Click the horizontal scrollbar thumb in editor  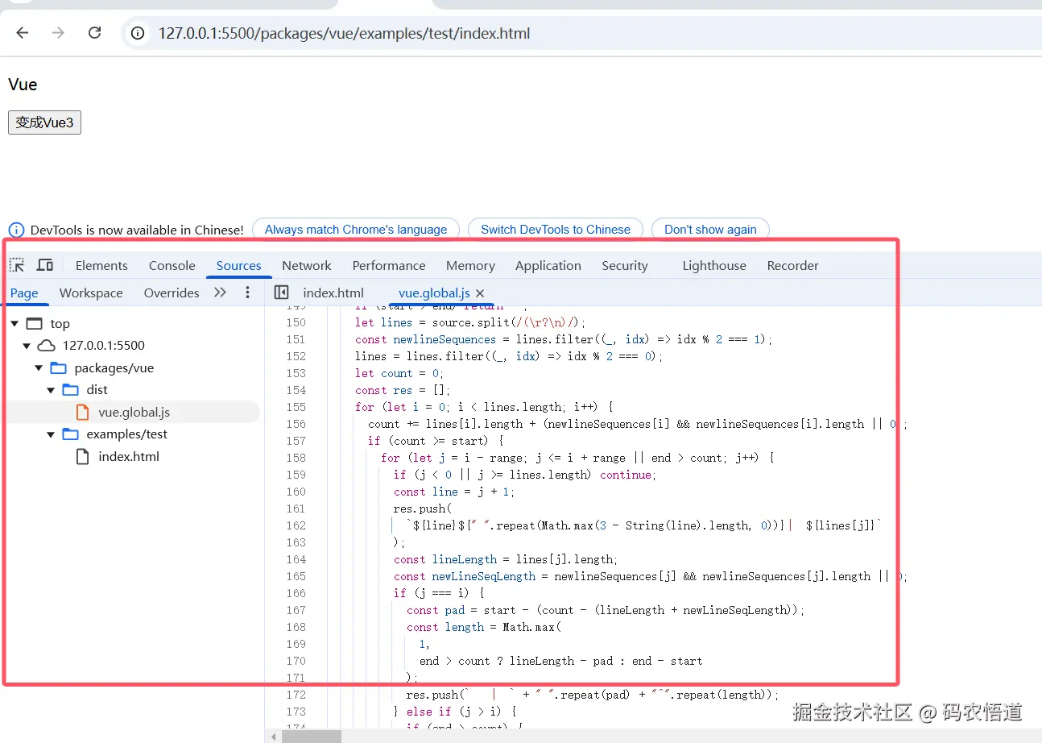pos(311,737)
